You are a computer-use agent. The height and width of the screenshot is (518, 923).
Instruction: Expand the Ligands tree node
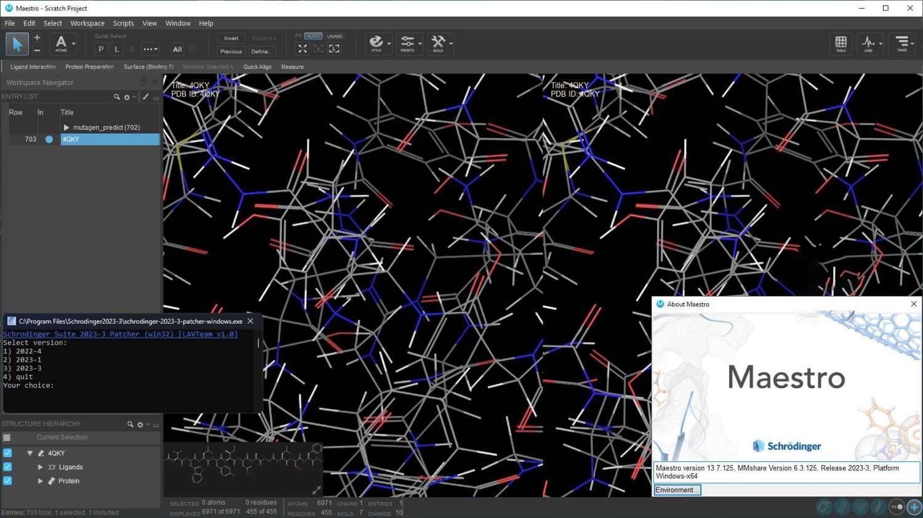coord(41,468)
